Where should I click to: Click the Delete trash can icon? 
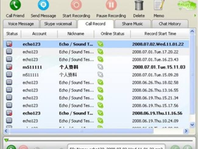click(139, 5)
